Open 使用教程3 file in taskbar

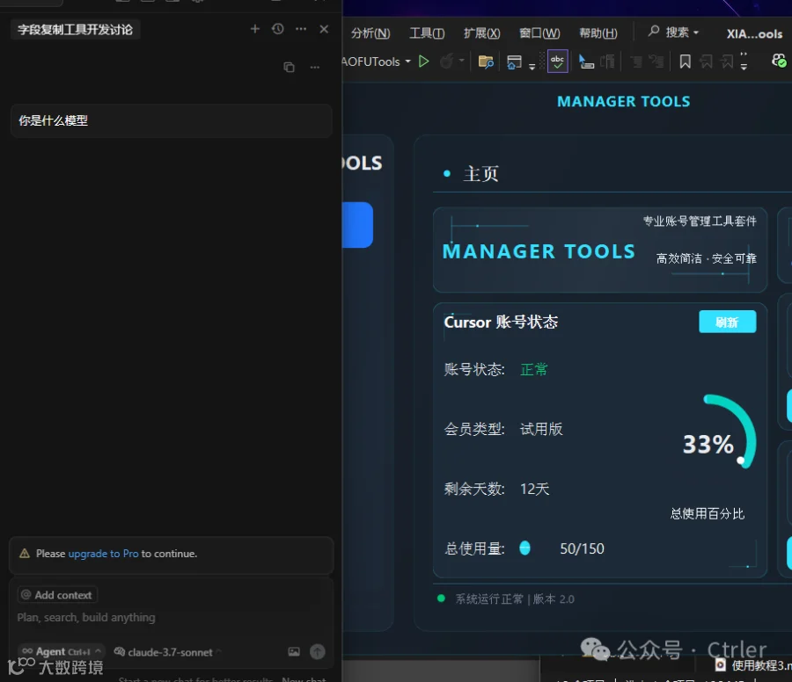coord(752,665)
